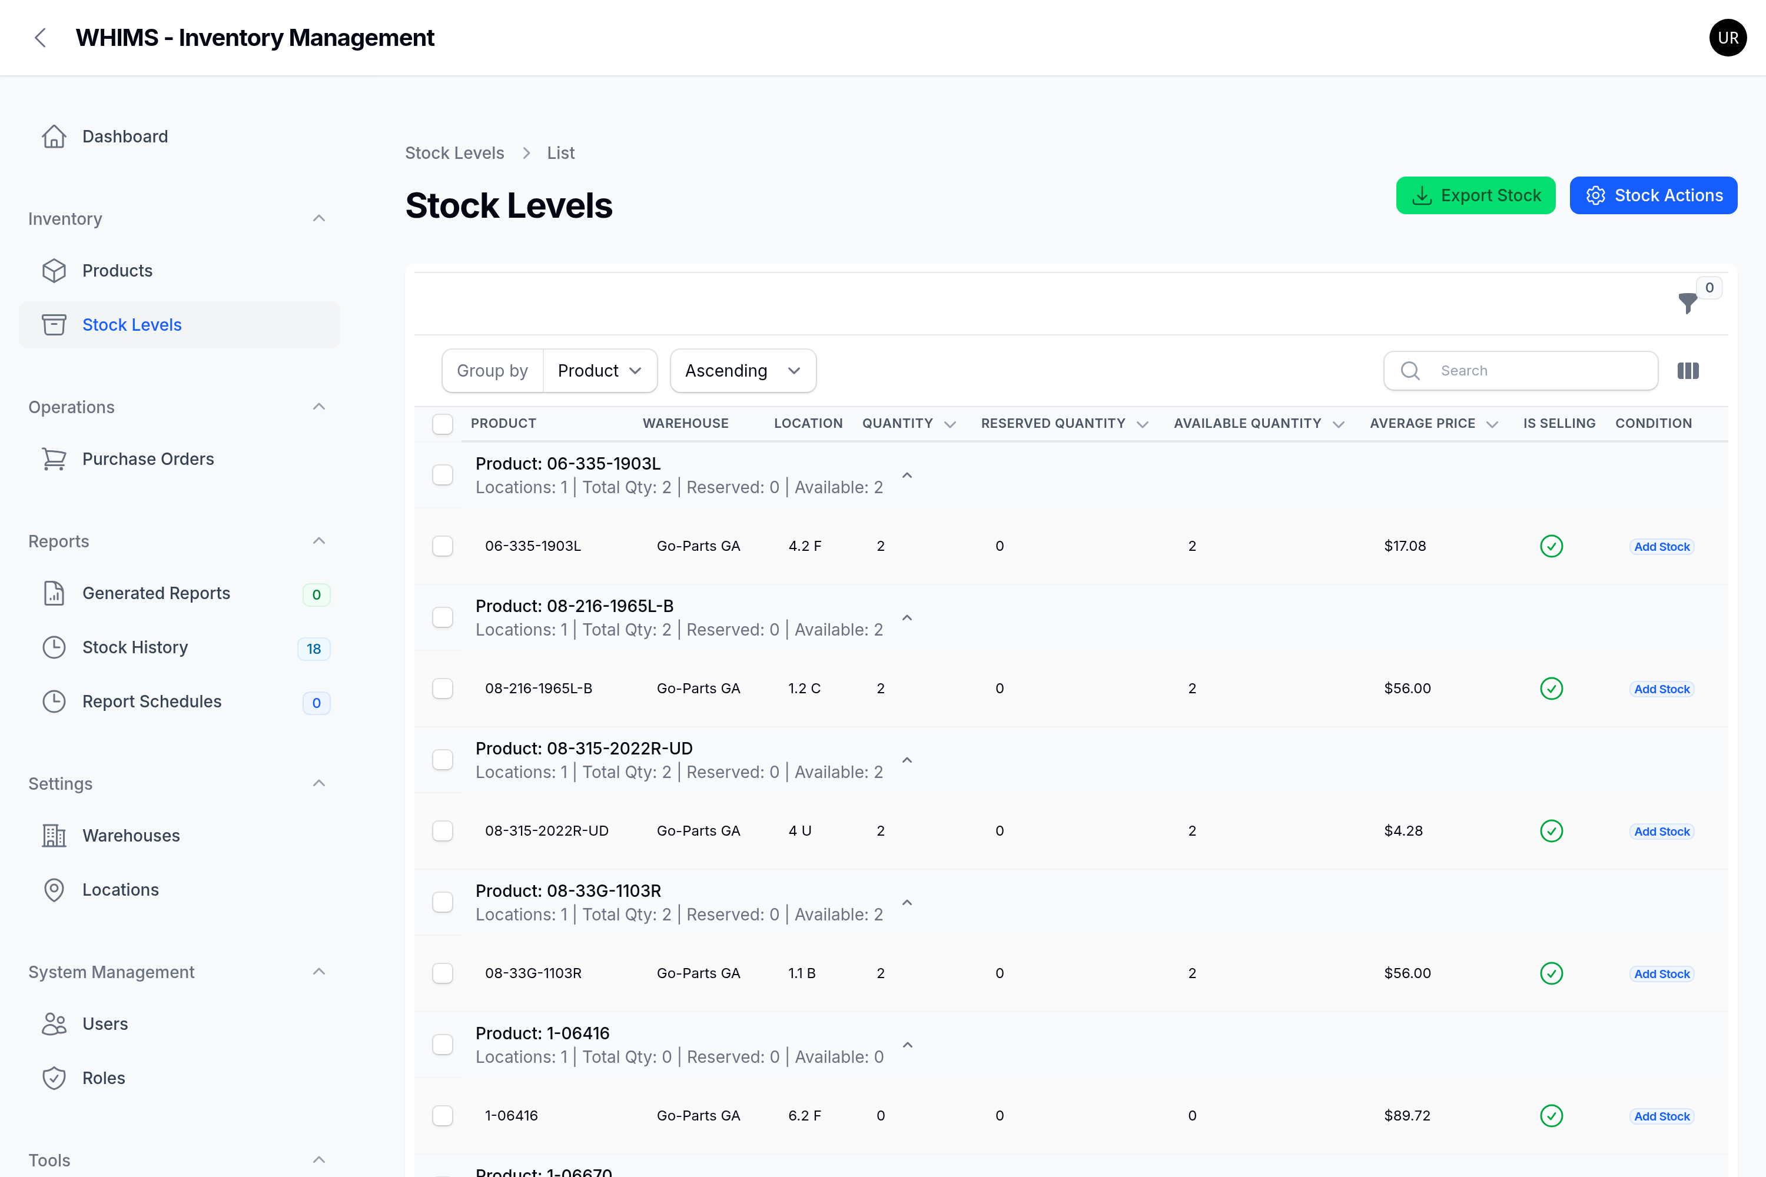The width and height of the screenshot is (1766, 1177).
Task: Click the Products box icon
Action: 54,271
